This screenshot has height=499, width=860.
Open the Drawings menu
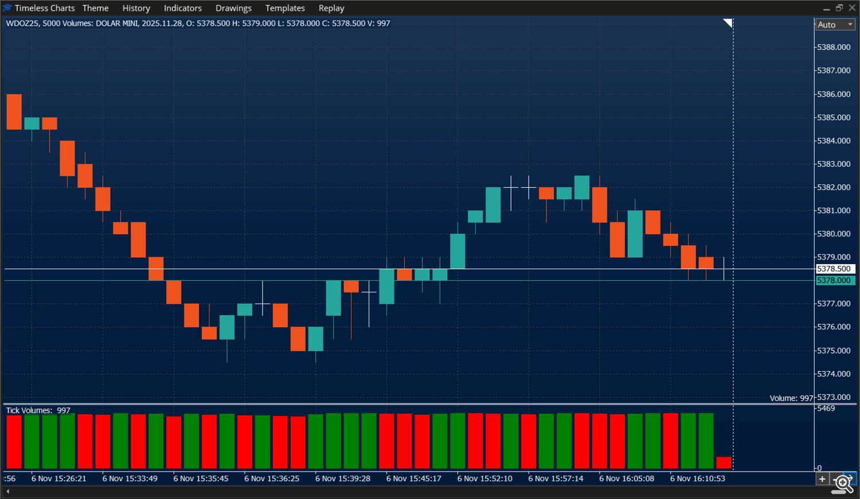tap(233, 8)
